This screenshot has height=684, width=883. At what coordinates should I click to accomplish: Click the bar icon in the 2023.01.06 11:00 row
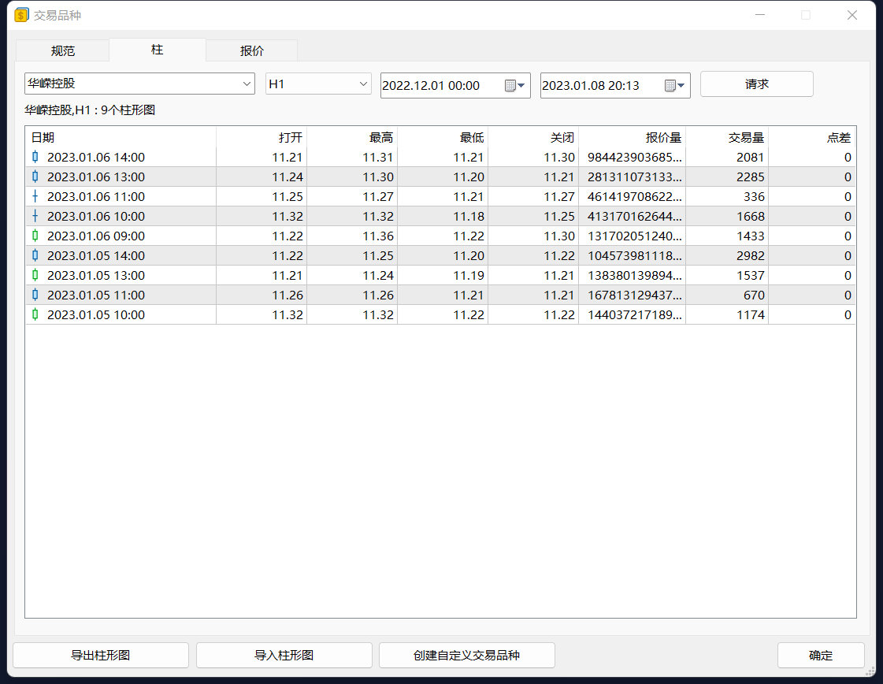[35, 196]
